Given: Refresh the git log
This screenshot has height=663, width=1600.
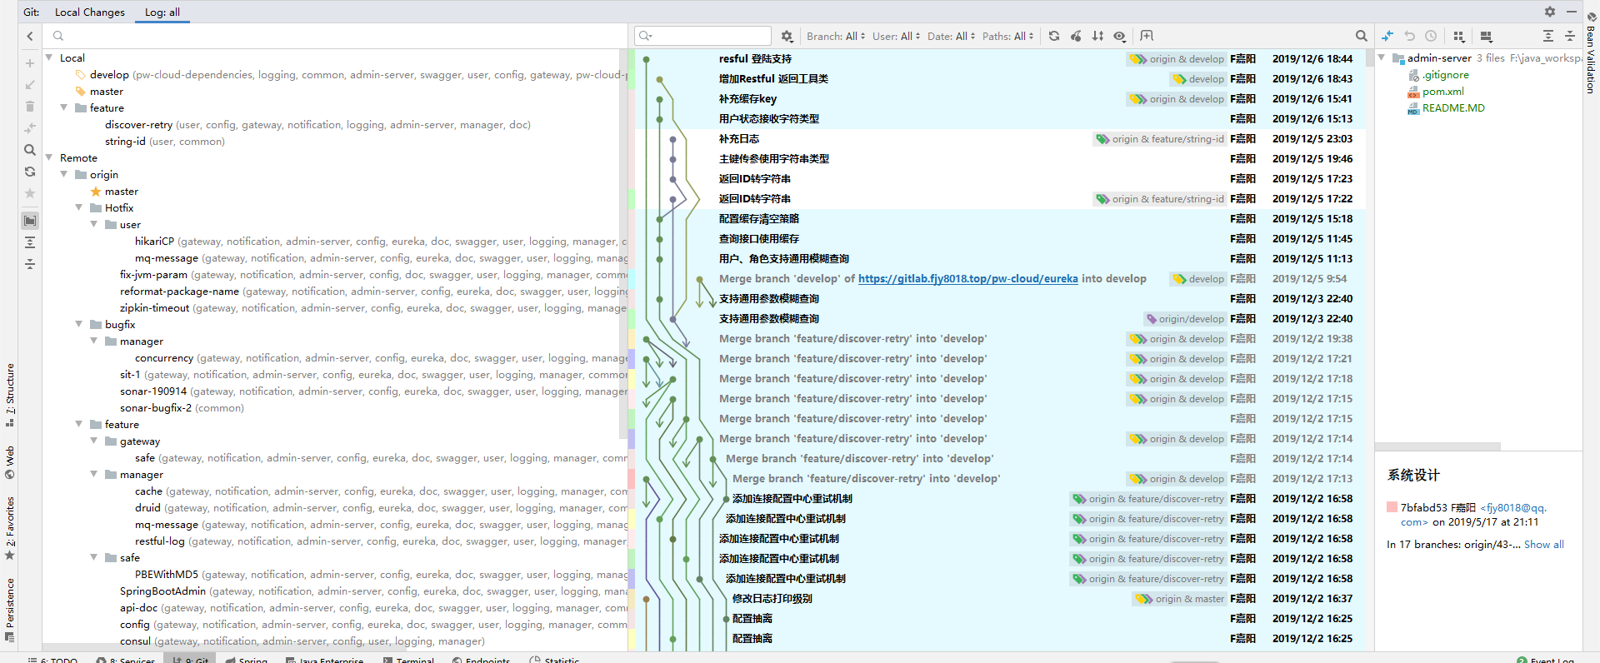Looking at the screenshot, I should point(1054,36).
